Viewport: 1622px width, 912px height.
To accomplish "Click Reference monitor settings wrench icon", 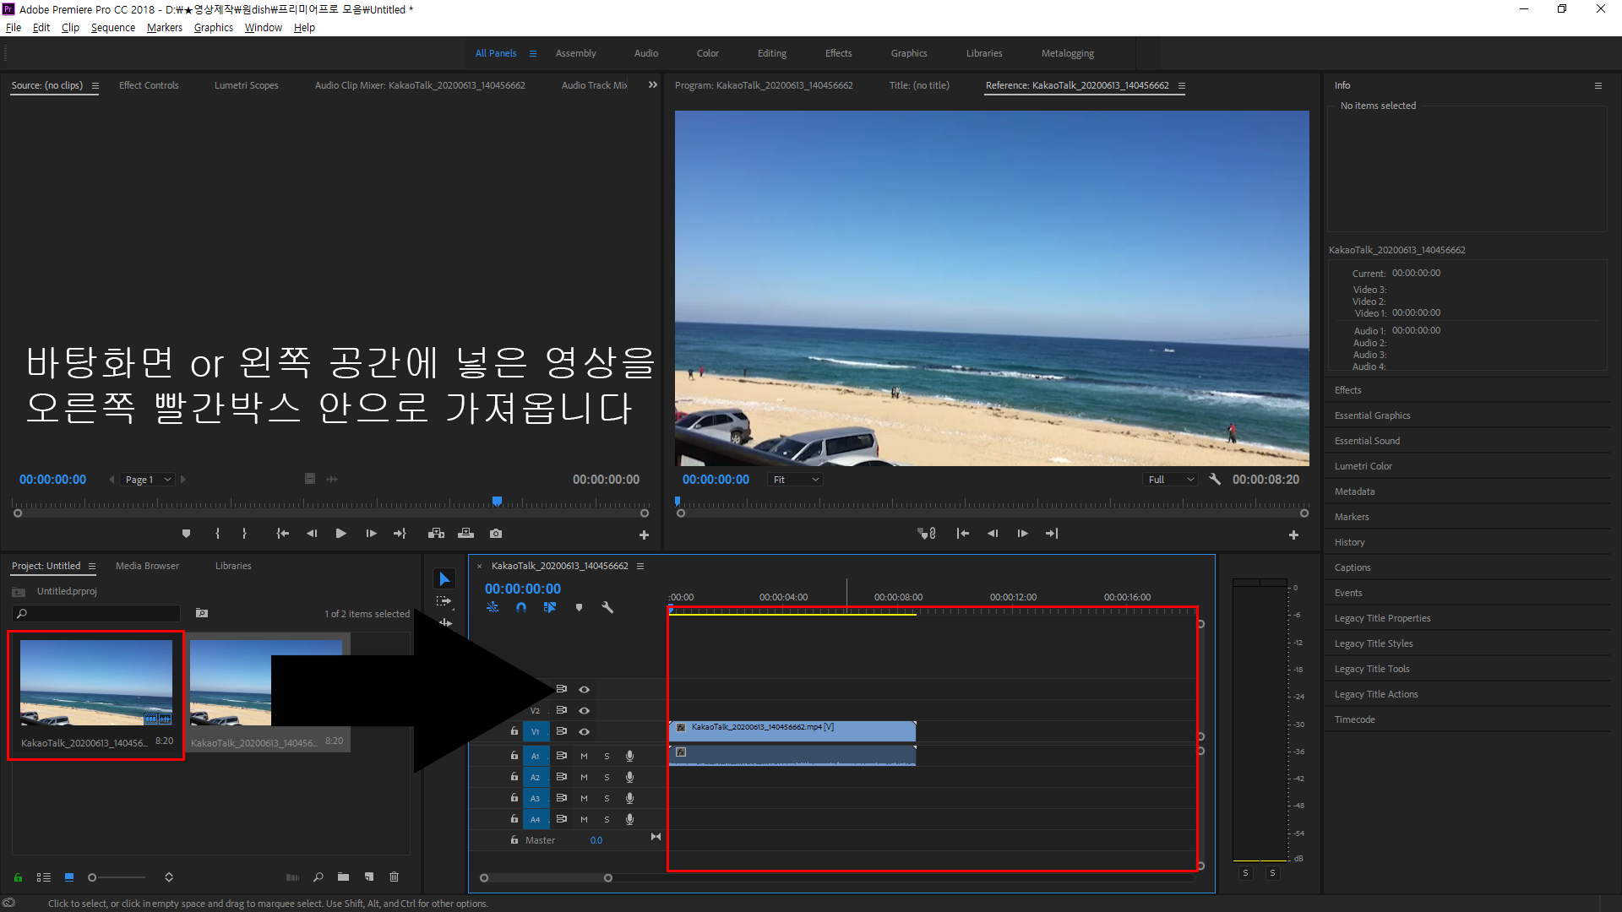I will click(x=1215, y=479).
